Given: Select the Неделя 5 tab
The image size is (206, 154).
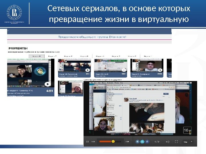Looking at the screenshot, I should (x=84, y=56).
